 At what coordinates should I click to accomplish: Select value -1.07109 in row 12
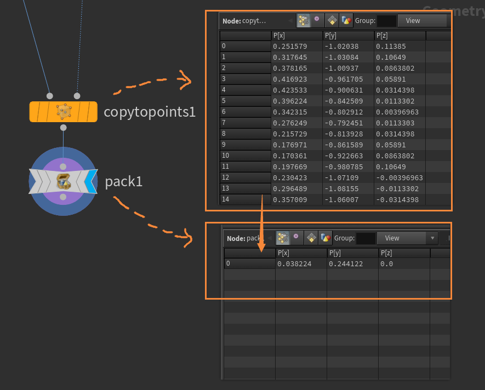341,178
